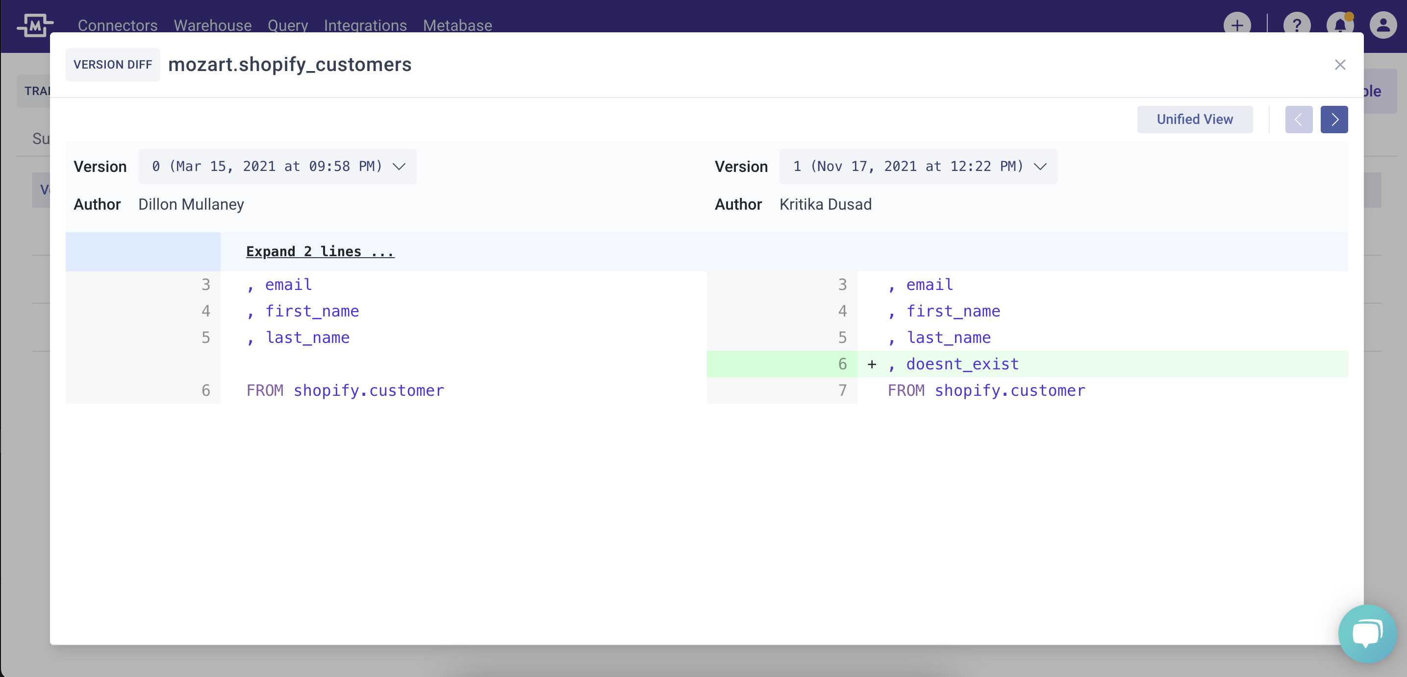Open the help question mark icon
Screen dimensions: 1407x677
tap(1296, 25)
